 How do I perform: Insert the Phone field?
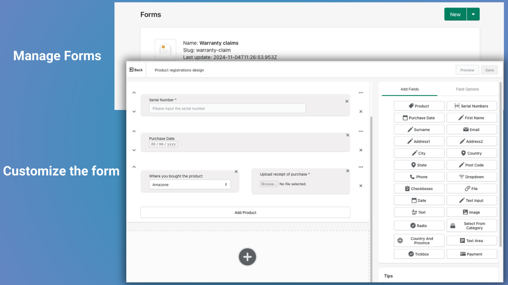point(419,177)
